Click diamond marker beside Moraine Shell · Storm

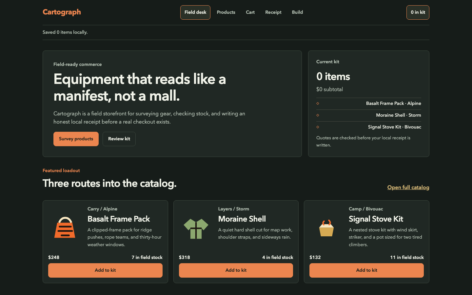(318, 115)
